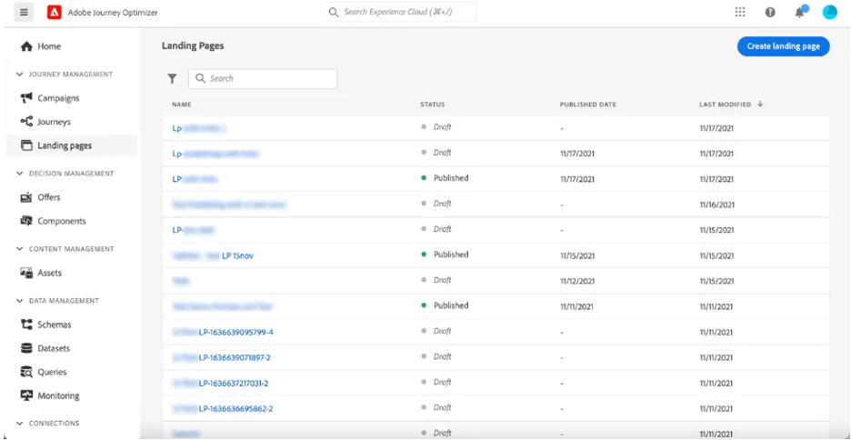Viewport: 851px width, 440px height.
Task: Click magnifier icon in Experience Cloud search
Action: pyautogui.click(x=334, y=12)
